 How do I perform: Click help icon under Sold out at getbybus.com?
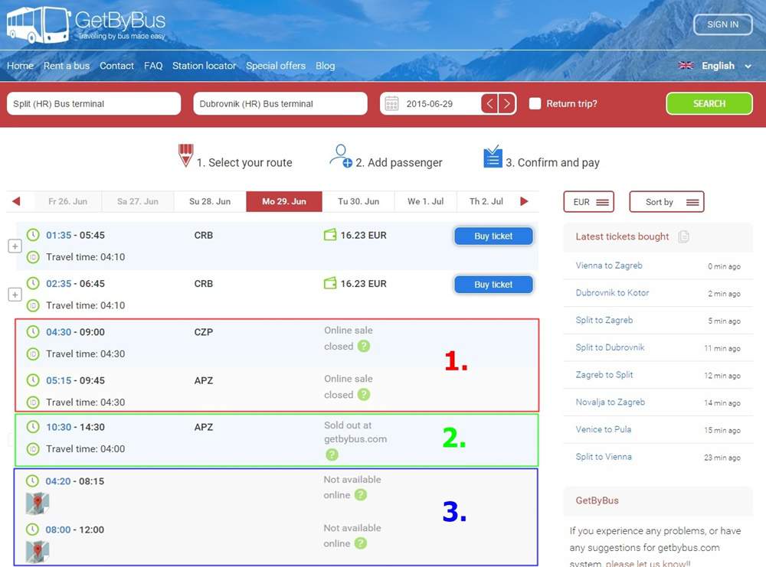coord(332,455)
